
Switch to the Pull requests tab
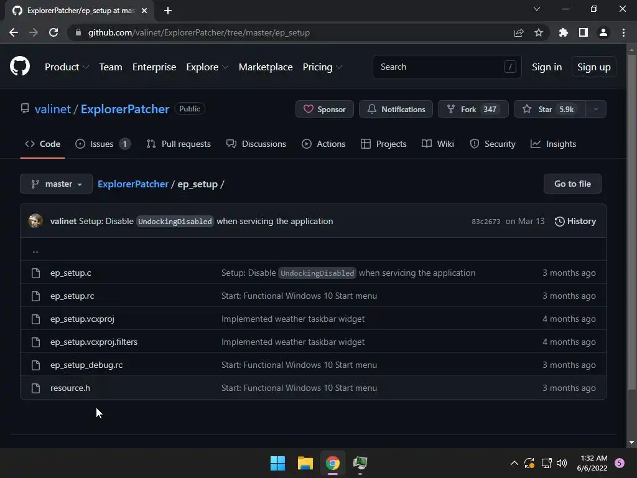pos(179,144)
